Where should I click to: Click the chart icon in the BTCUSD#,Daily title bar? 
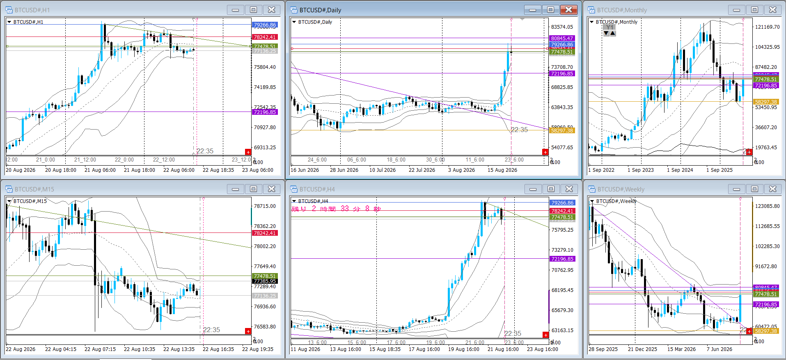294,10
